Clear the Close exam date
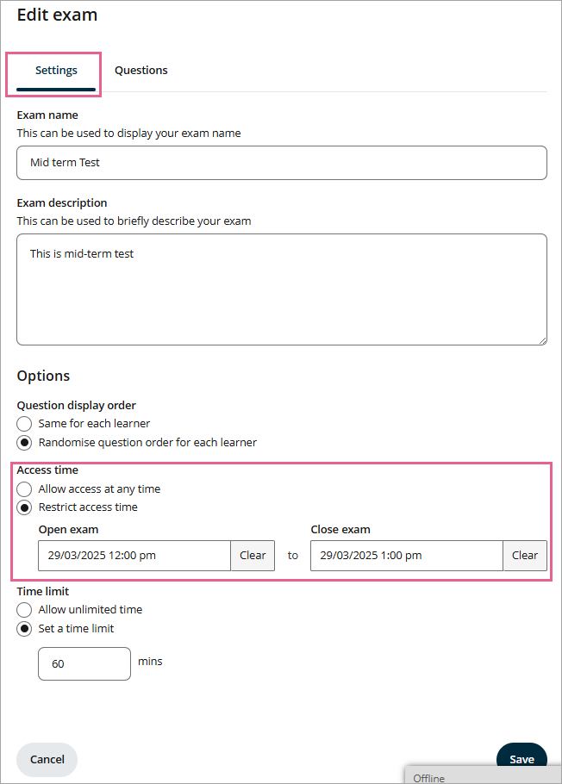 tap(525, 556)
